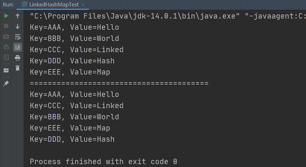Click the Run panel label
The height and width of the screenshot is (167, 306).
[x=8, y=5]
